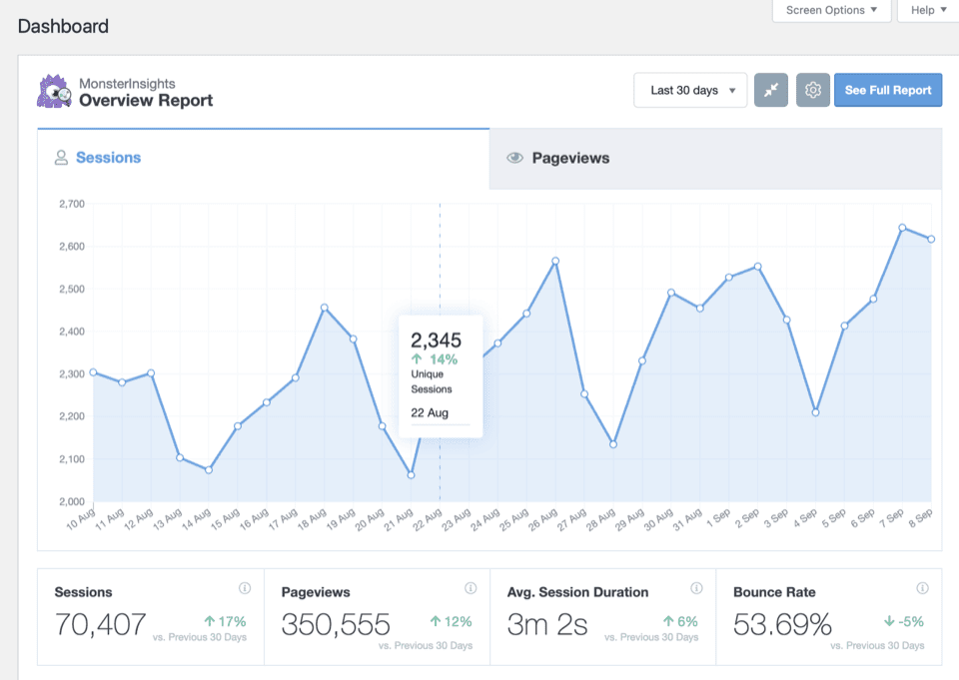Enter fullscreen mode via the expand arrows icon
This screenshot has width=959, height=680.
[770, 90]
